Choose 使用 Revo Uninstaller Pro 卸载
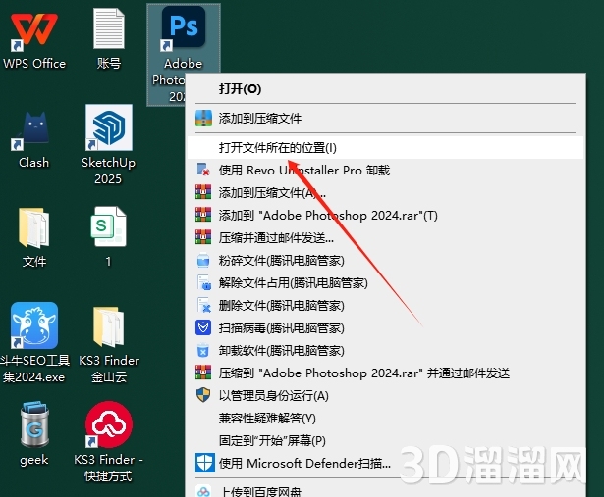The width and height of the screenshot is (604, 497). tap(385, 170)
